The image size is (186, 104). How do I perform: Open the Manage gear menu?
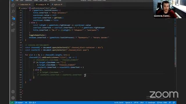click(x=13, y=98)
